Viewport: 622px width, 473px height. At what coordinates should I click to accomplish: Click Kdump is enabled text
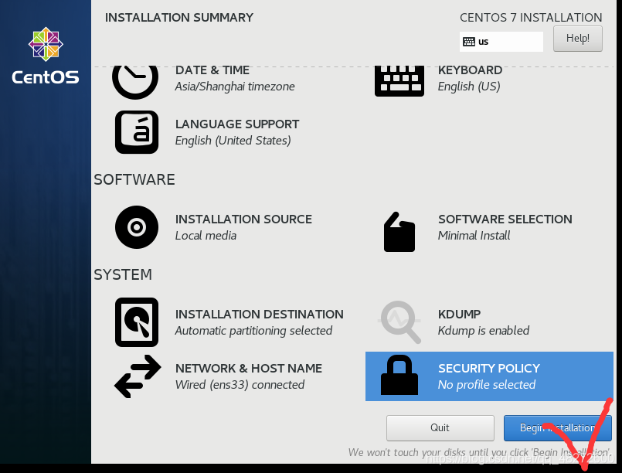484,331
